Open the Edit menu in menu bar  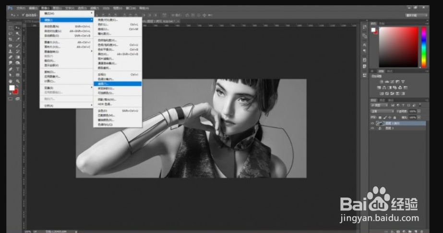(33, 8)
